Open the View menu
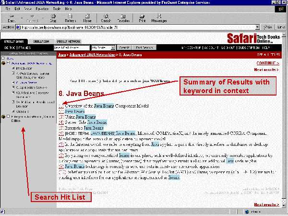 click(27, 9)
